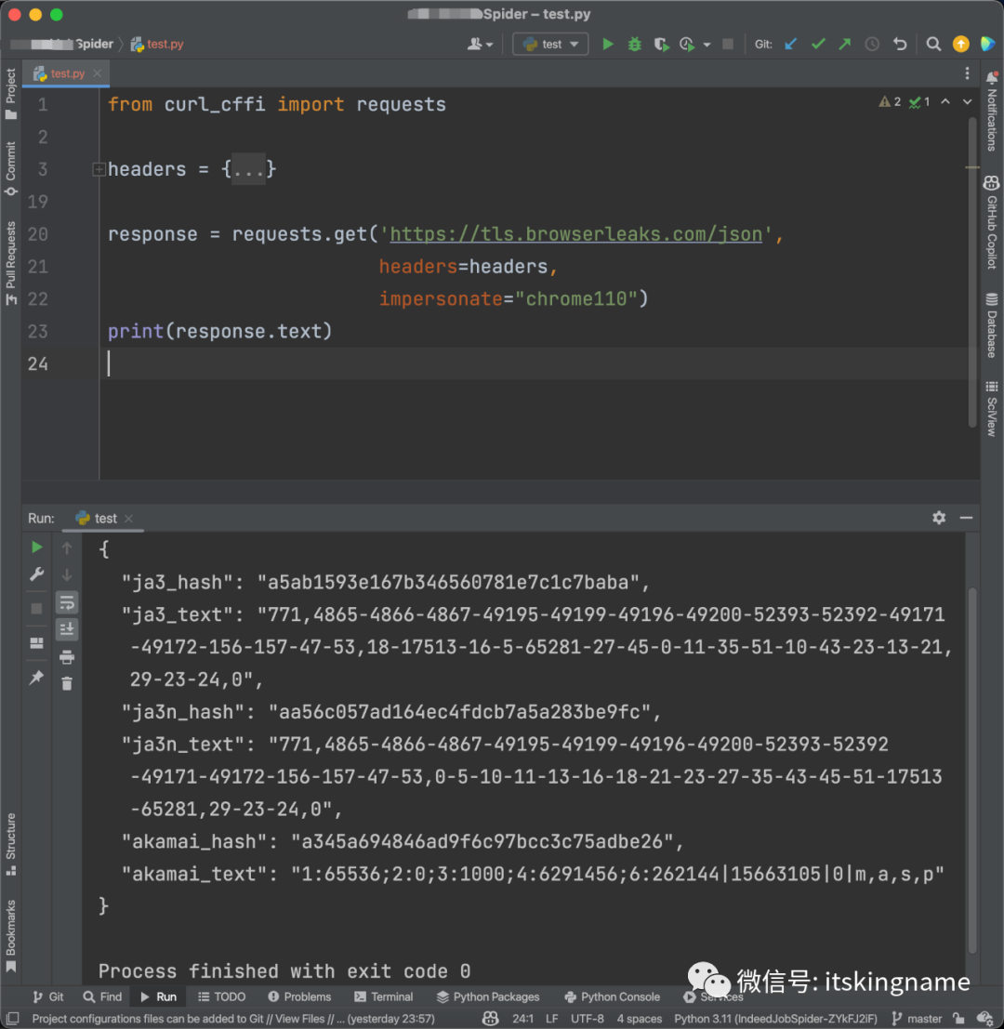Select the test.py editor tab
The image size is (1004, 1029).
click(x=67, y=73)
